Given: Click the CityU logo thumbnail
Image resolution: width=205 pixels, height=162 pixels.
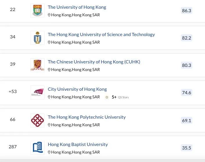Looking at the screenshot, I should pos(37,92).
